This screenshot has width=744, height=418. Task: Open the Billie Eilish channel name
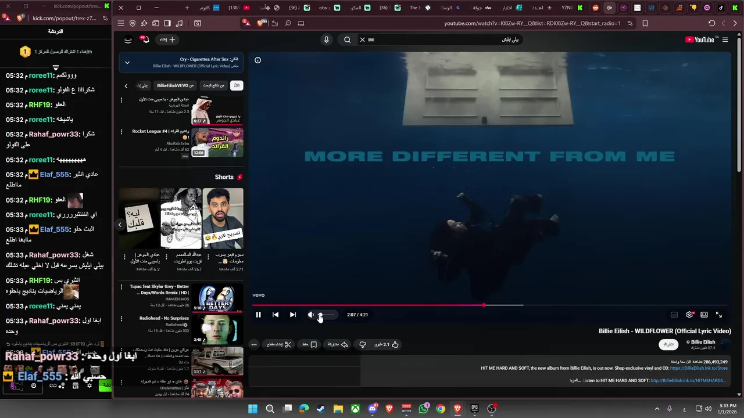pos(703,342)
